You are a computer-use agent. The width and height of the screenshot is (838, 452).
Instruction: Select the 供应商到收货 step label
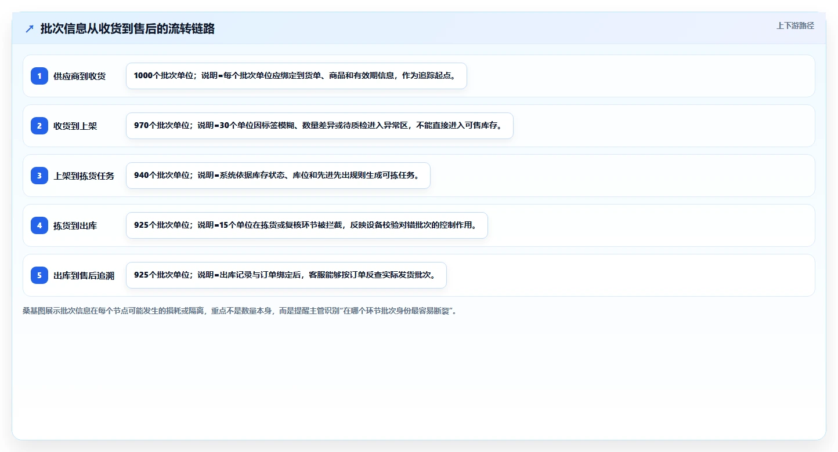pos(80,76)
